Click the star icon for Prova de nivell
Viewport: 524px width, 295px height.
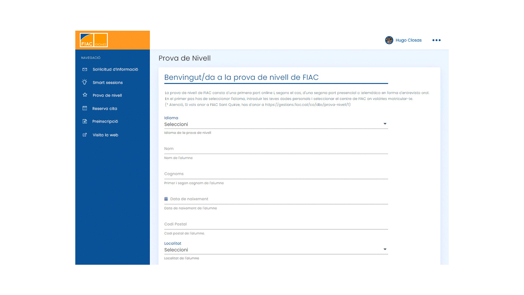click(85, 95)
